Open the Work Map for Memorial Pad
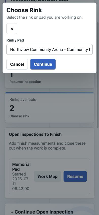The image size is (99, 215). [x=47, y=176]
